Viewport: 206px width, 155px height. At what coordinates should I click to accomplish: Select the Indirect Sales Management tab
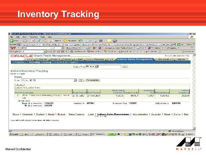(x=135, y=59)
